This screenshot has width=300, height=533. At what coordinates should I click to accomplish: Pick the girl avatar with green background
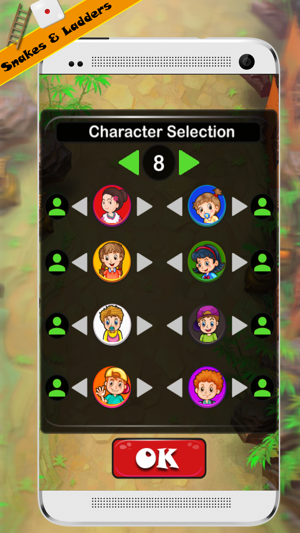207,262
